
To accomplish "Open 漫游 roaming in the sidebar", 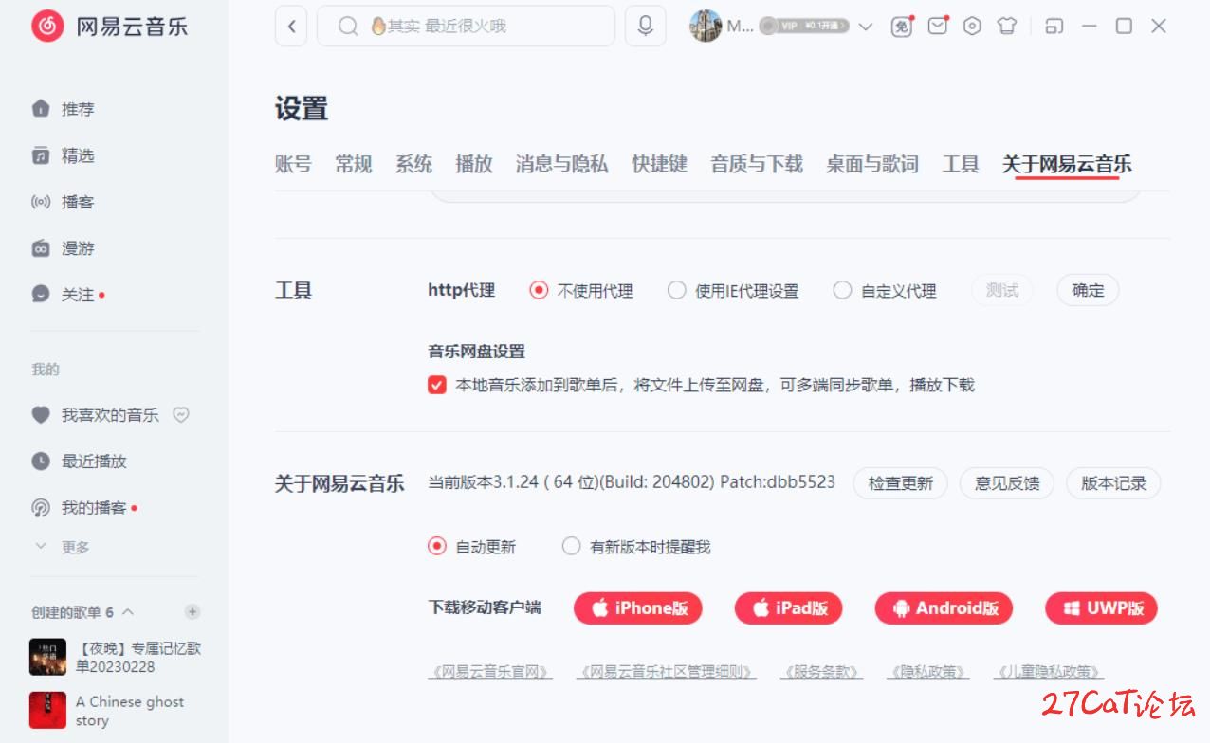I will click(77, 248).
